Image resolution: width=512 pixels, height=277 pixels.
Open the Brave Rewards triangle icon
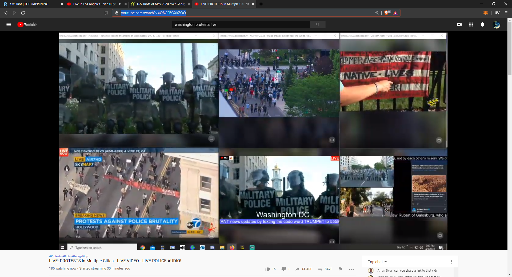(x=395, y=13)
